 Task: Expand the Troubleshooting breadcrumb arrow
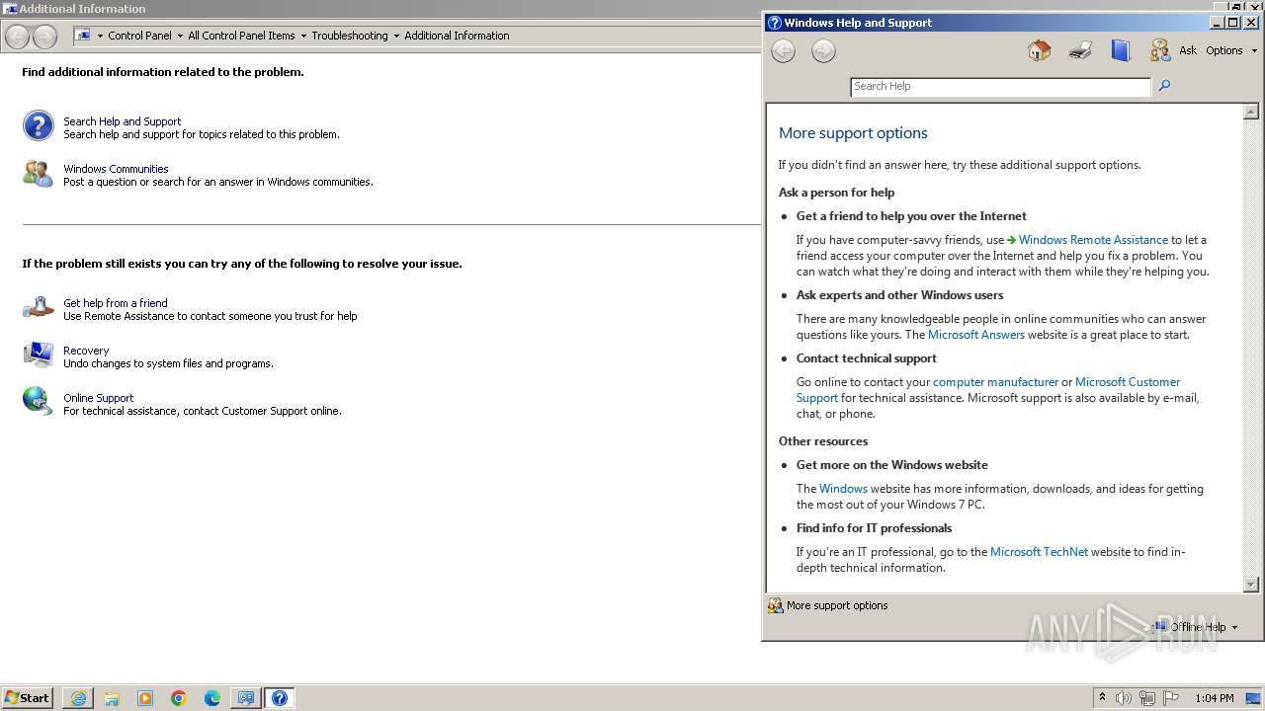(x=396, y=36)
